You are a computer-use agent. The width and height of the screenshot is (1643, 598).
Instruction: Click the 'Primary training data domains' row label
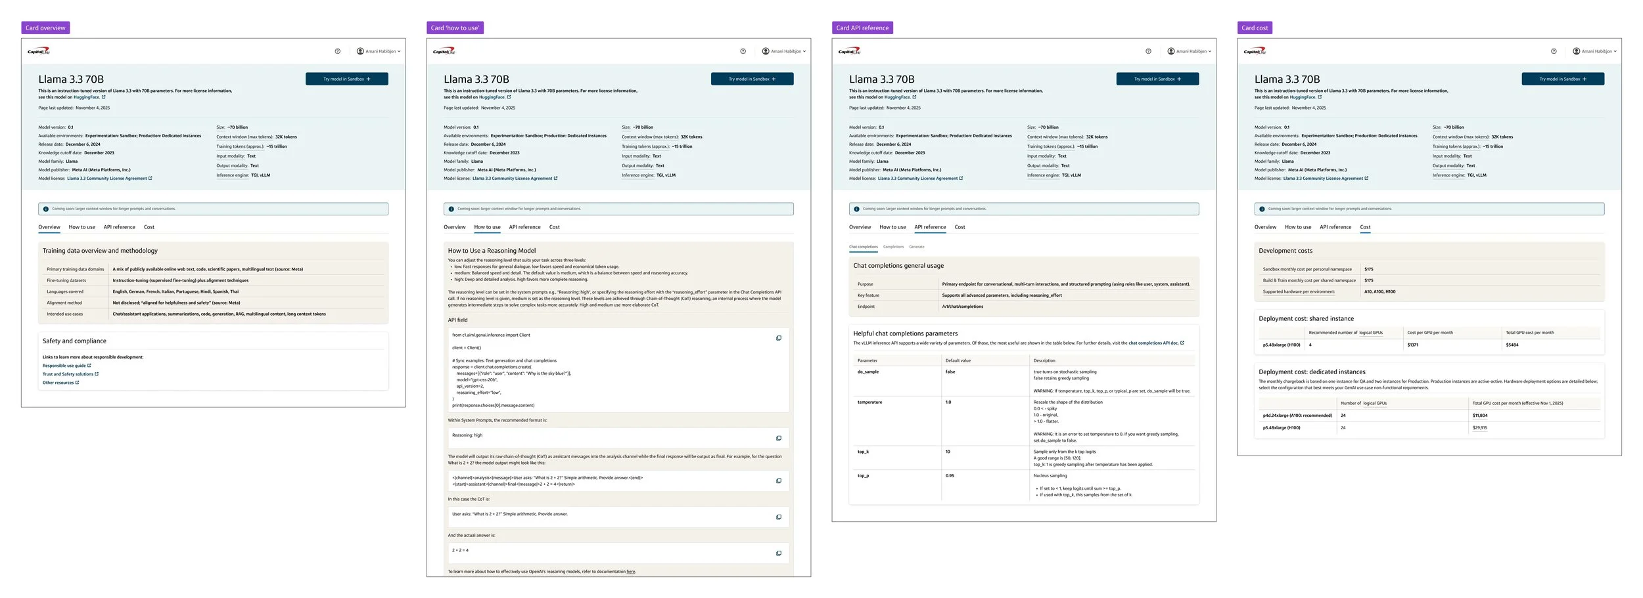[x=76, y=269]
